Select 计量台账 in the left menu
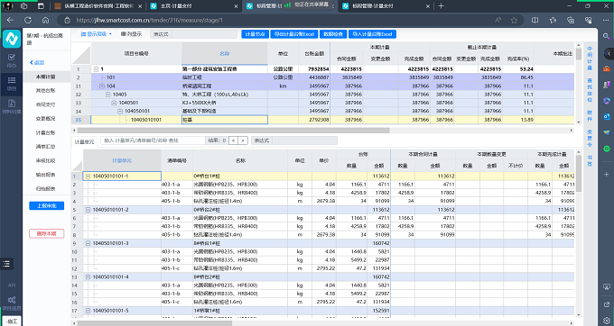This screenshot has height=326, width=614. click(46, 132)
